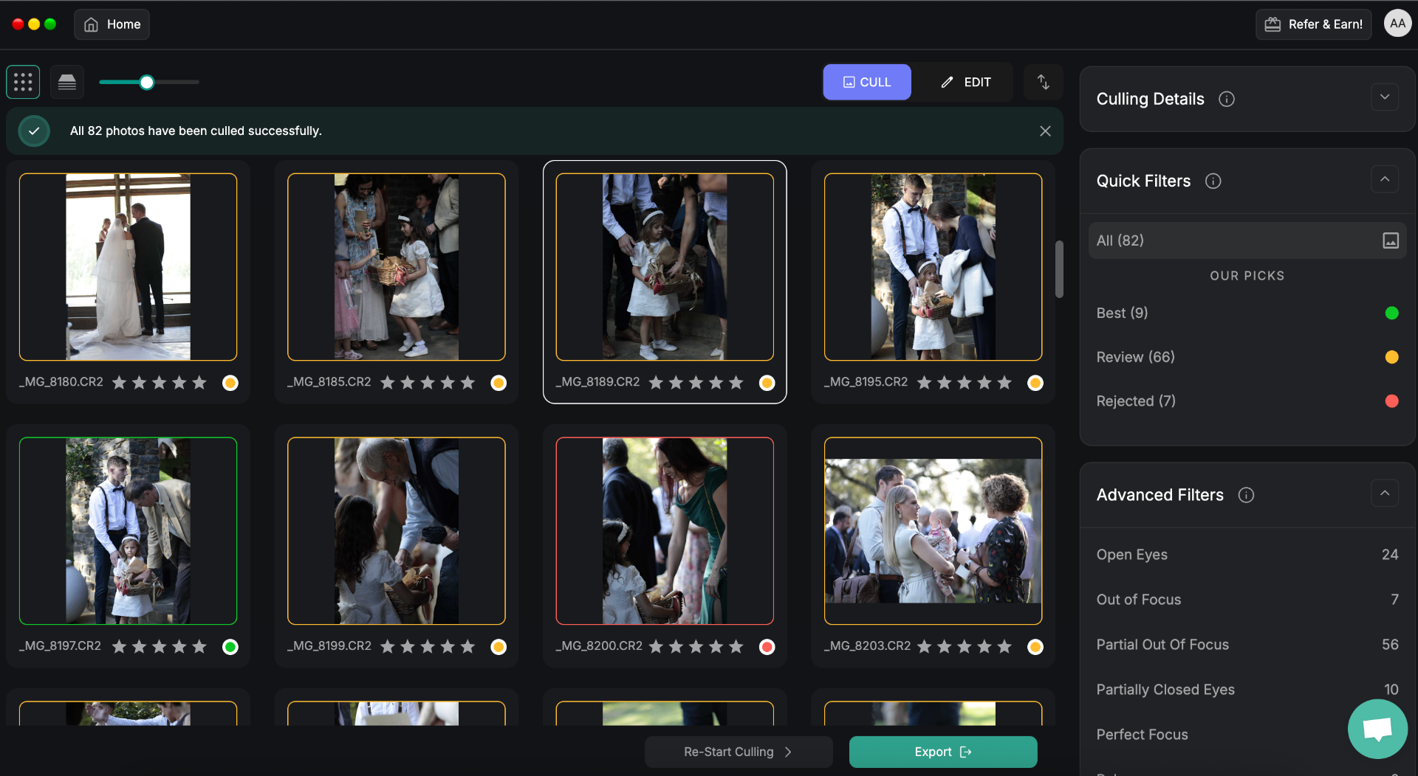Change the yellow status dot on _MG_8180.CR2

tap(230, 383)
